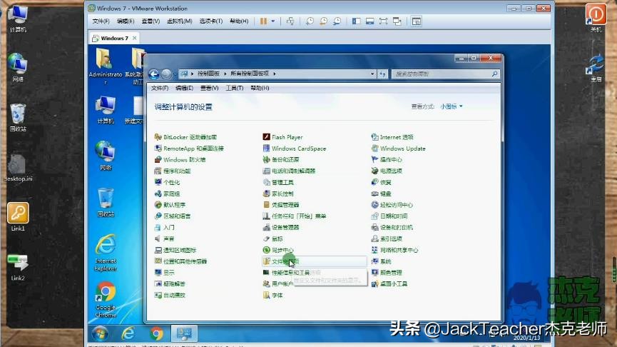Screen dimensions: 617x347
Task: Click the Control Panel back button
Action: click(x=154, y=74)
